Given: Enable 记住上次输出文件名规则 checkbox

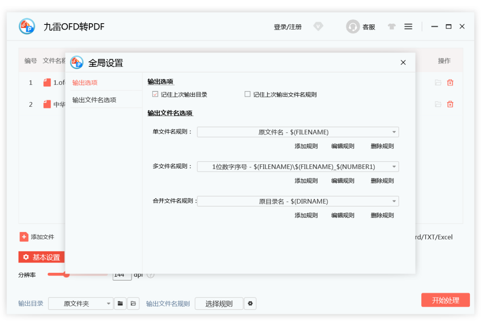Looking at the screenshot, I should tap(247, 94).
